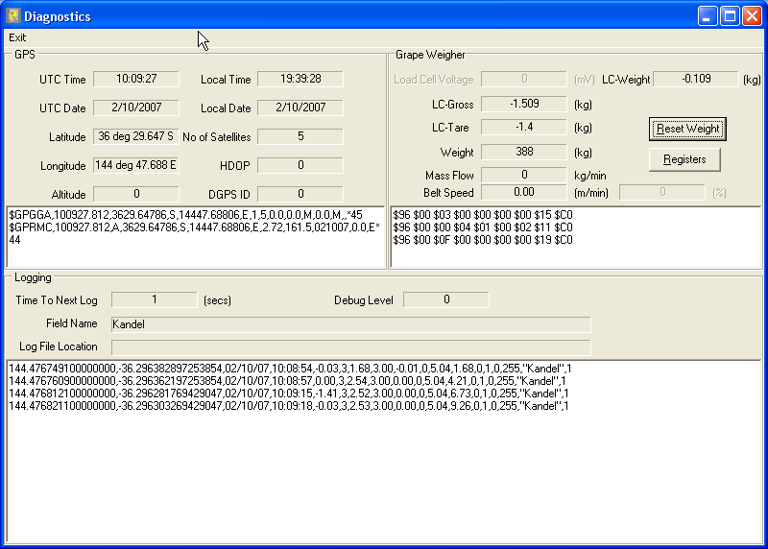The image size is (768, 549).
Task: Click the Diagnostics app icon in title bar
Action: [13, 16]
